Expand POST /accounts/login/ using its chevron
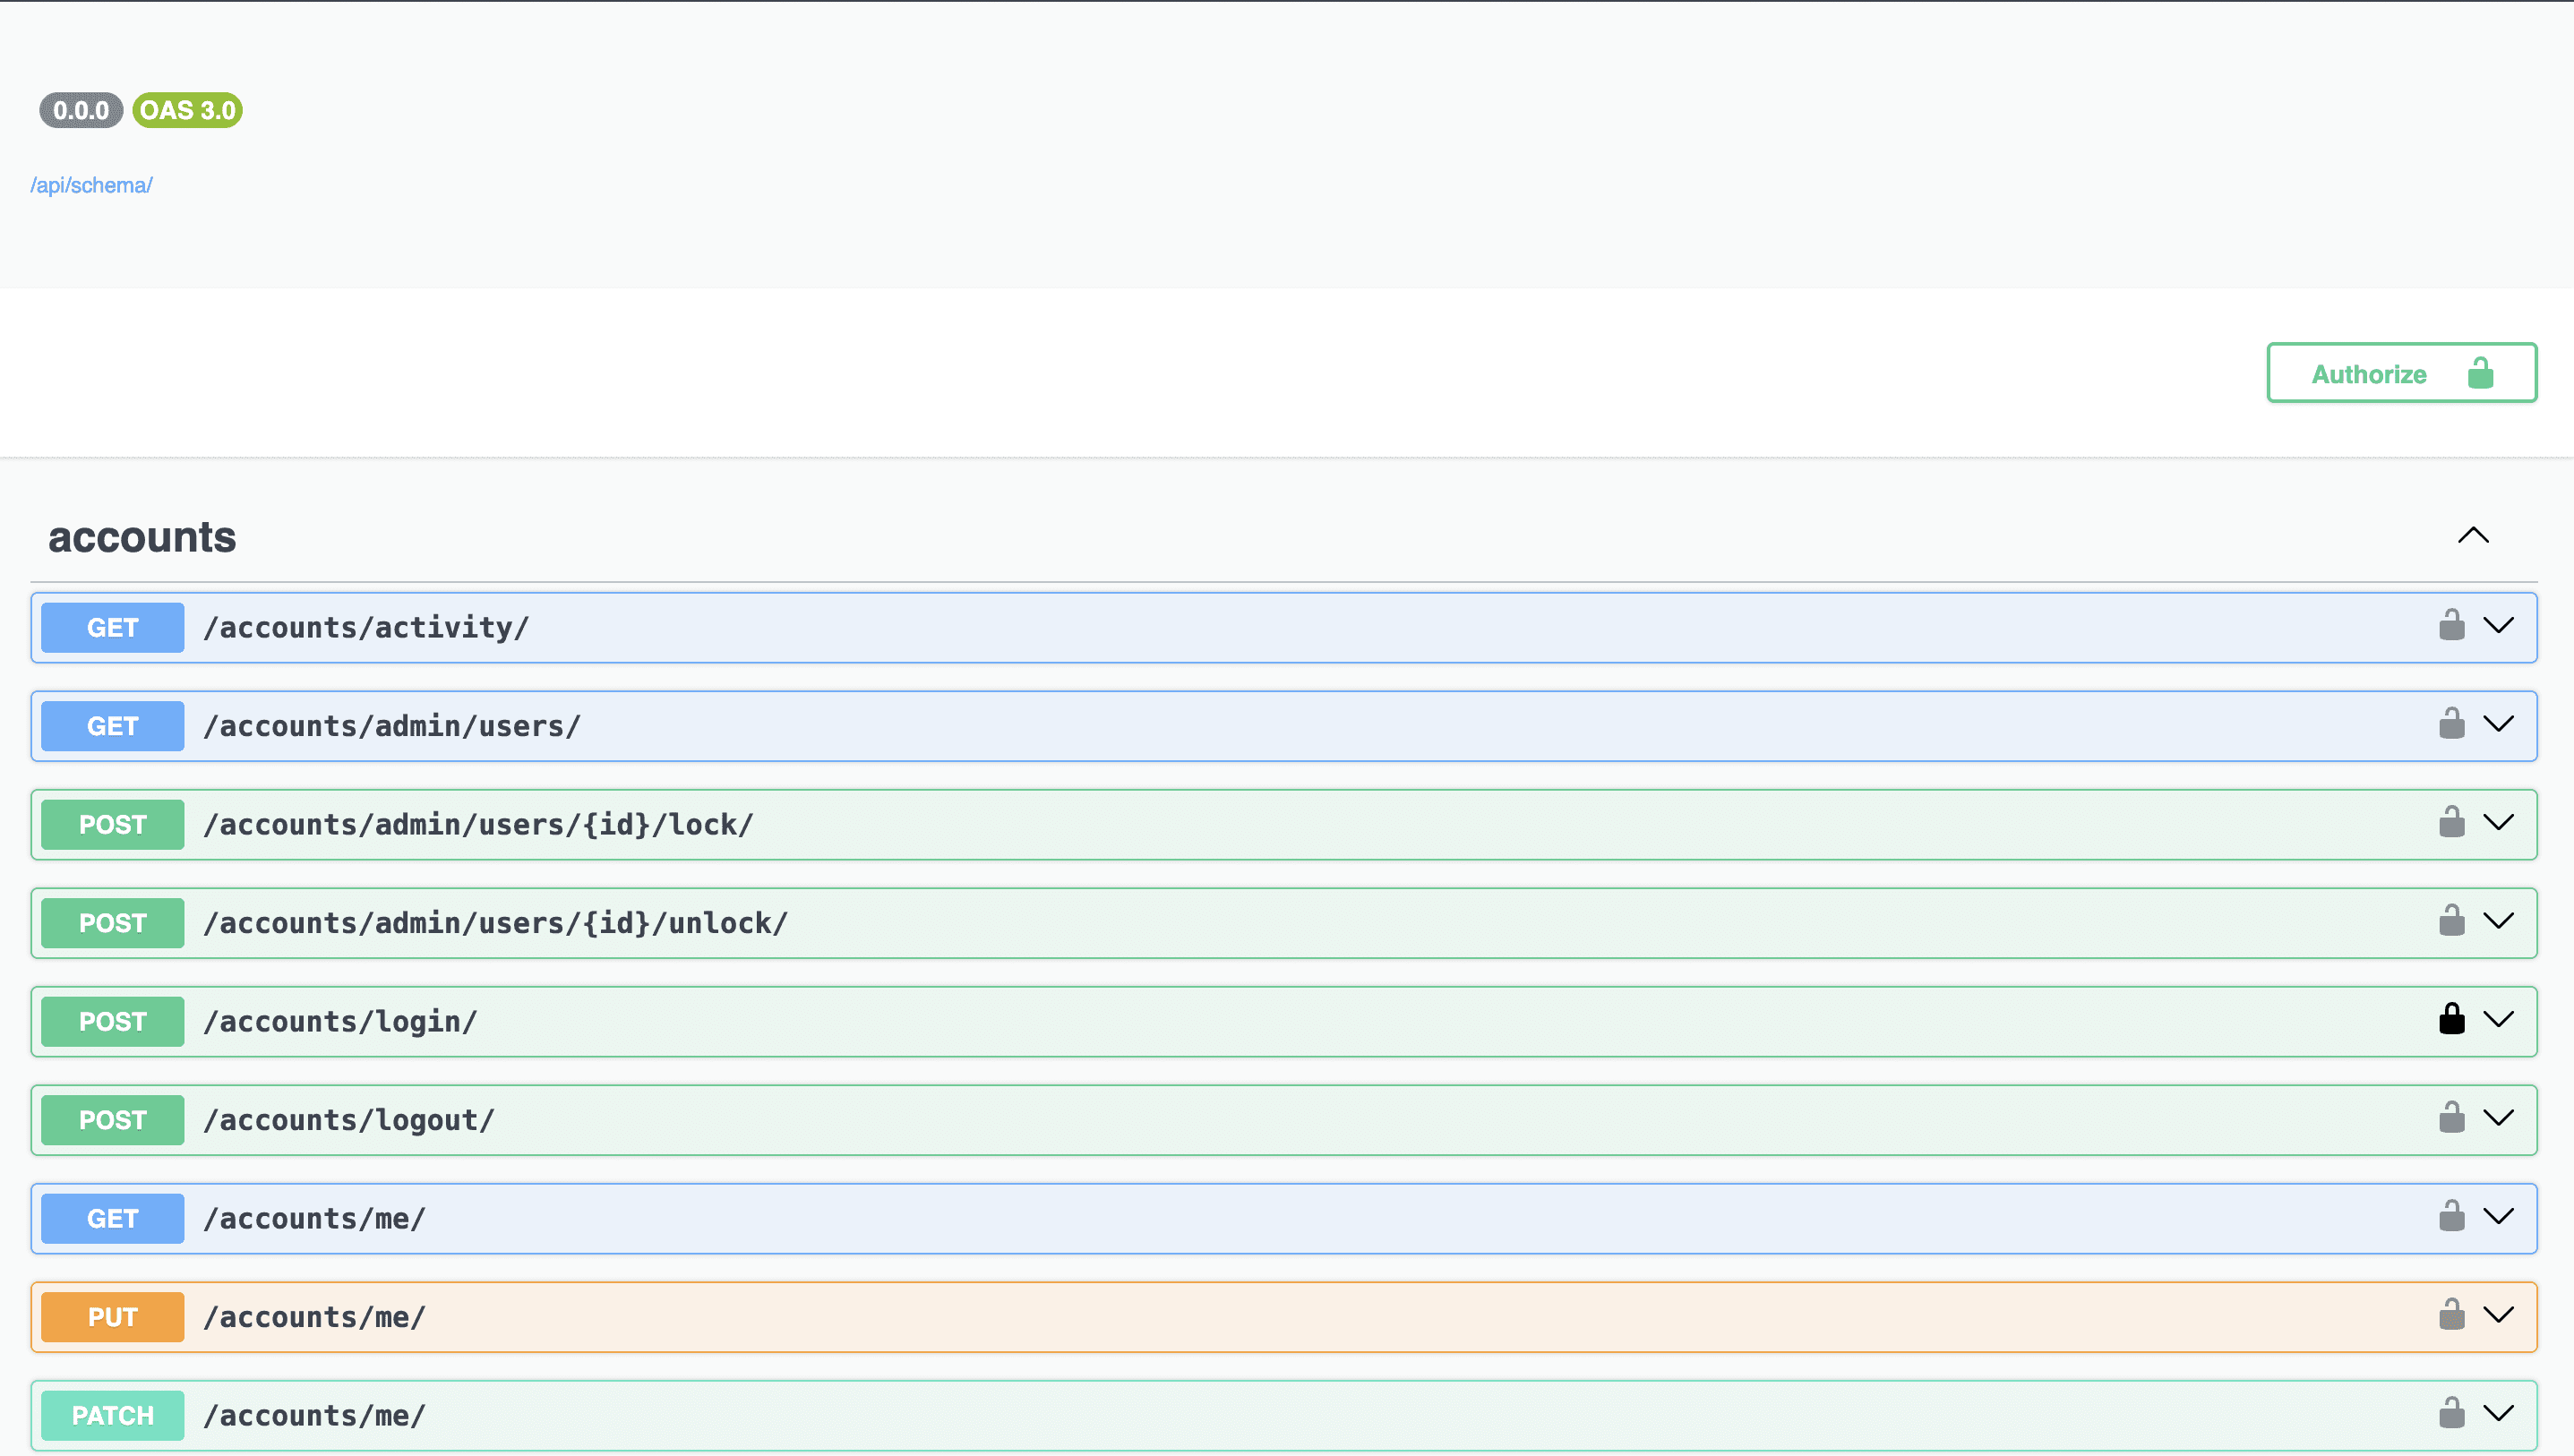The width and height of the screenshot is (2574, 1456). click(x=2498, y=1020)
